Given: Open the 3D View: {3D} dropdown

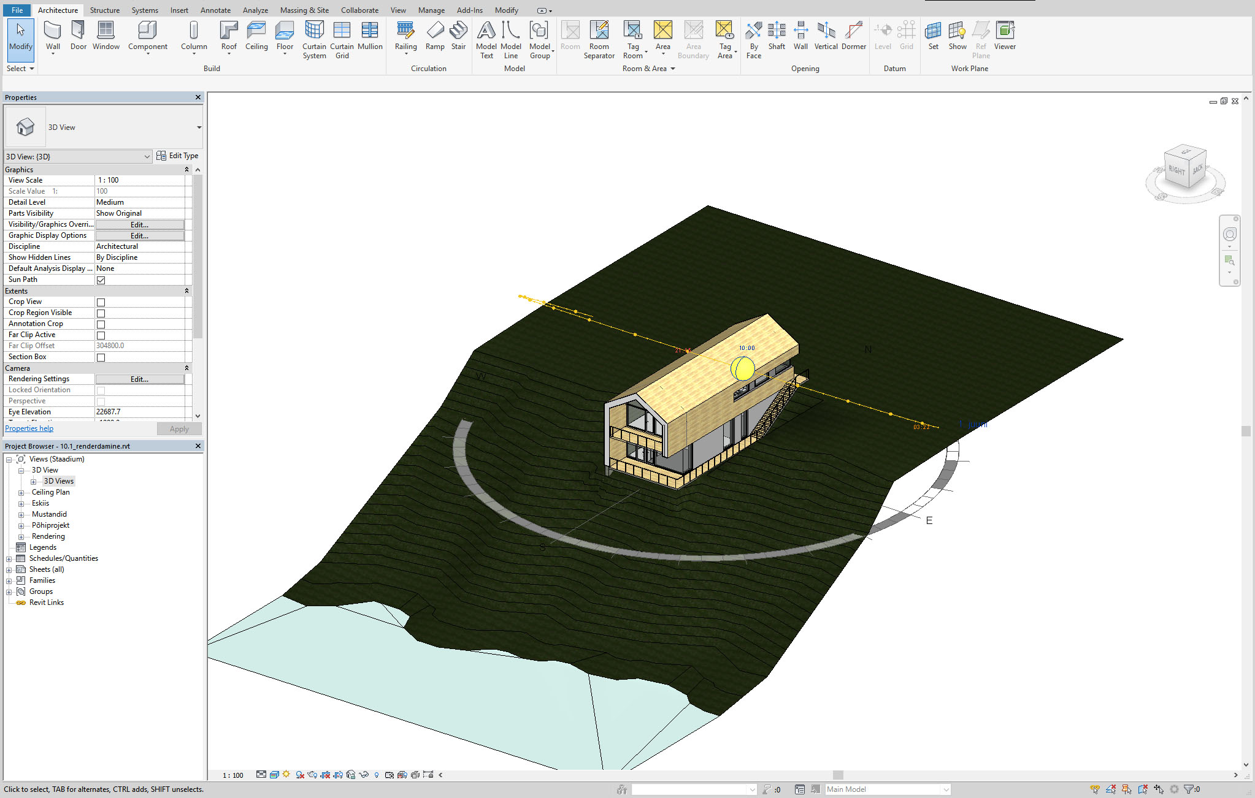Looking at the screenshot, I should tap(147, 157).
